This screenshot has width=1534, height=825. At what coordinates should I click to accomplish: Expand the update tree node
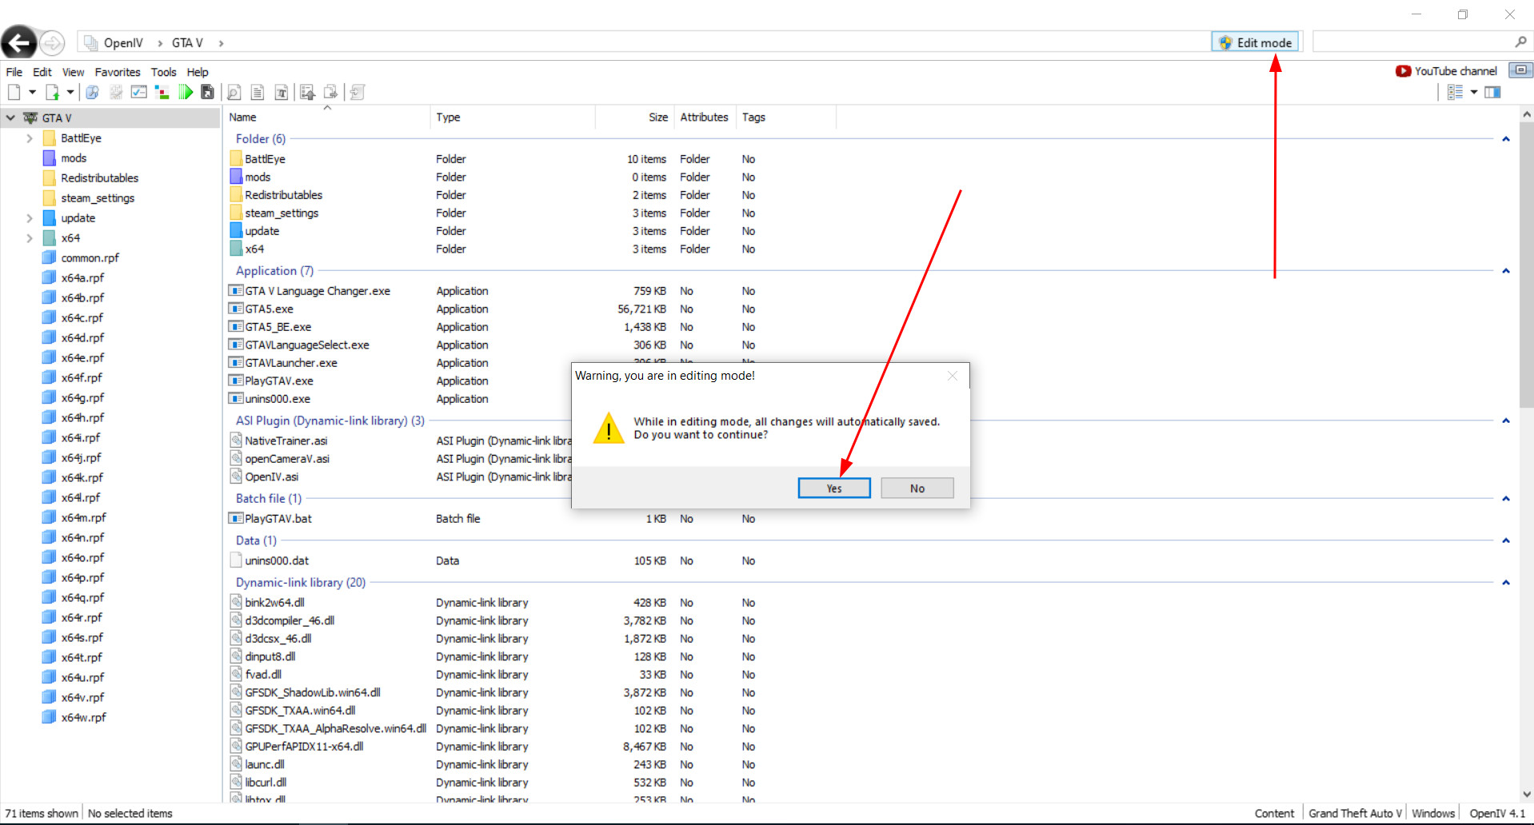click(x=30, y=218)
